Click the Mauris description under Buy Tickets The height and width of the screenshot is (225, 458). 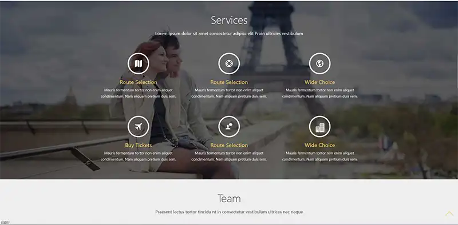tap(139, 156)
